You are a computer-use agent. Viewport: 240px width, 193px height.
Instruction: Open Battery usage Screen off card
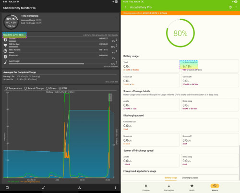point(210,81)
